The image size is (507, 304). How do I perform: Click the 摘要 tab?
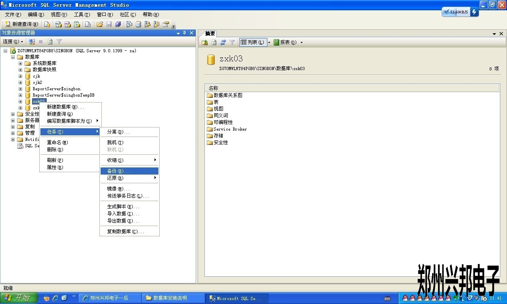point(210,34)
